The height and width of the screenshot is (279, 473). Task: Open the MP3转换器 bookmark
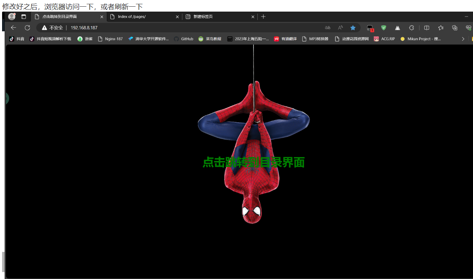315,39
